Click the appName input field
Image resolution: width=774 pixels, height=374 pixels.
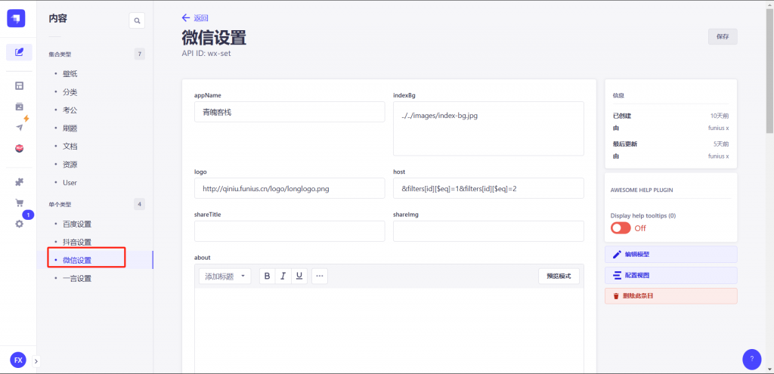289,112
